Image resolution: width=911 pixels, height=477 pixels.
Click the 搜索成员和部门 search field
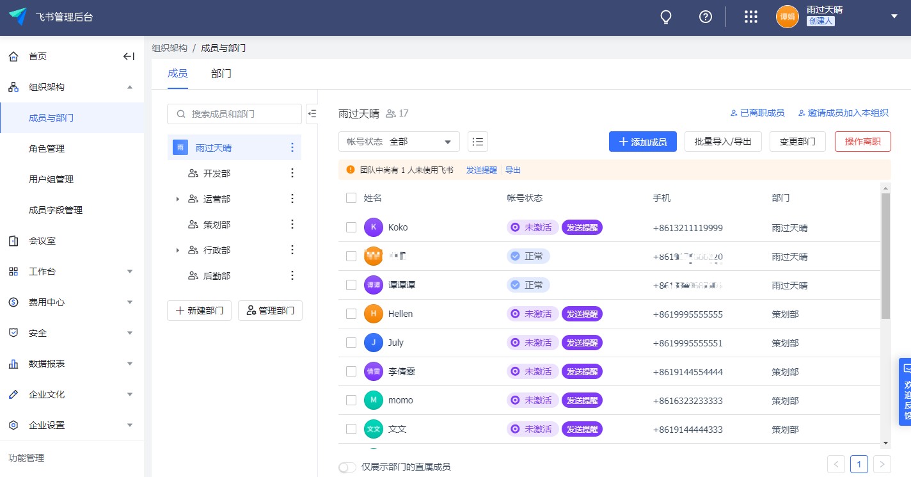[234, 114]
